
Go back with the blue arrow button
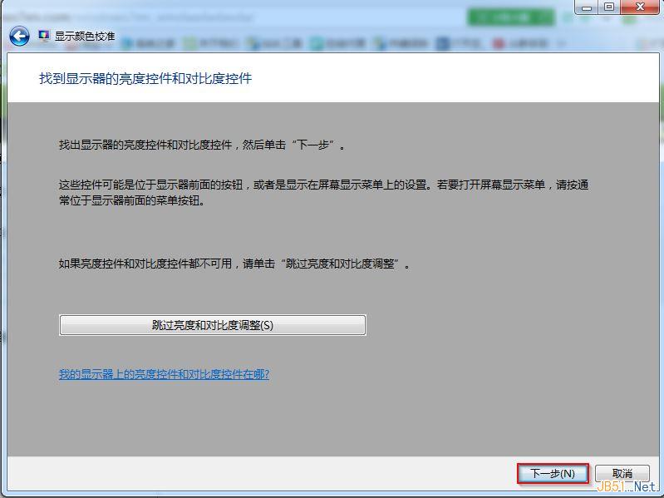pos(19,37)
